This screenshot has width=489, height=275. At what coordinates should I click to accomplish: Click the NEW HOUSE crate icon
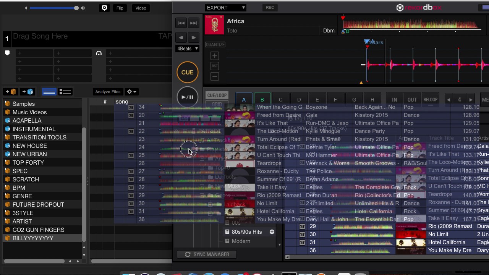tap(8, 146)
